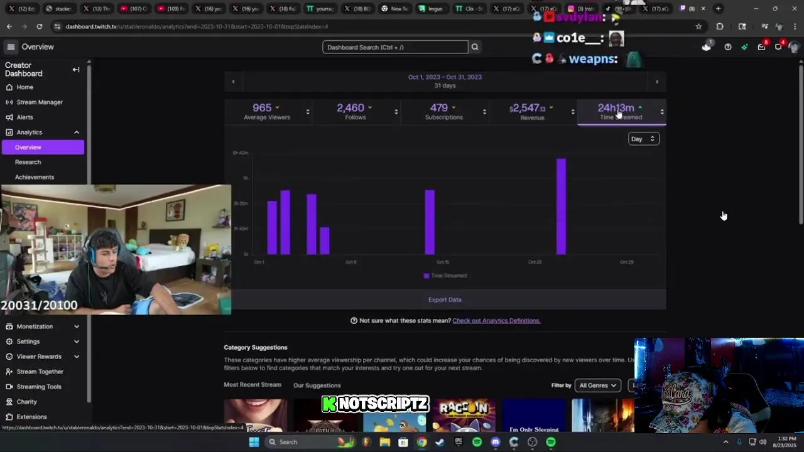Open the All Genres filter dropdown
This screenshot has width=804, height=452.
(x=598, y=385)
